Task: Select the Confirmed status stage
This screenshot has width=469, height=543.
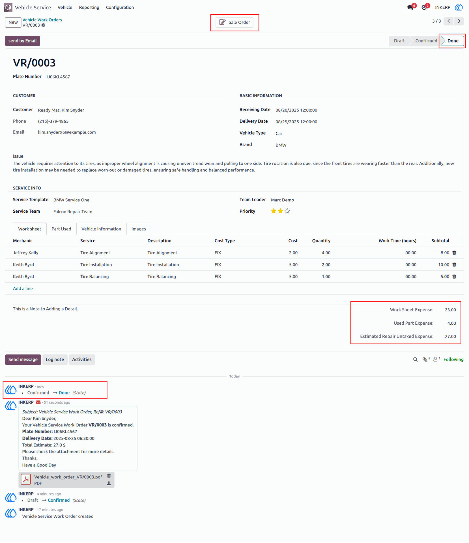Action: click(x=426, y=41)
